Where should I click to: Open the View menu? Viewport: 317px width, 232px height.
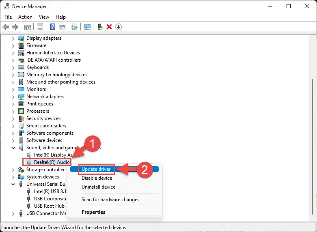point(44,17)
